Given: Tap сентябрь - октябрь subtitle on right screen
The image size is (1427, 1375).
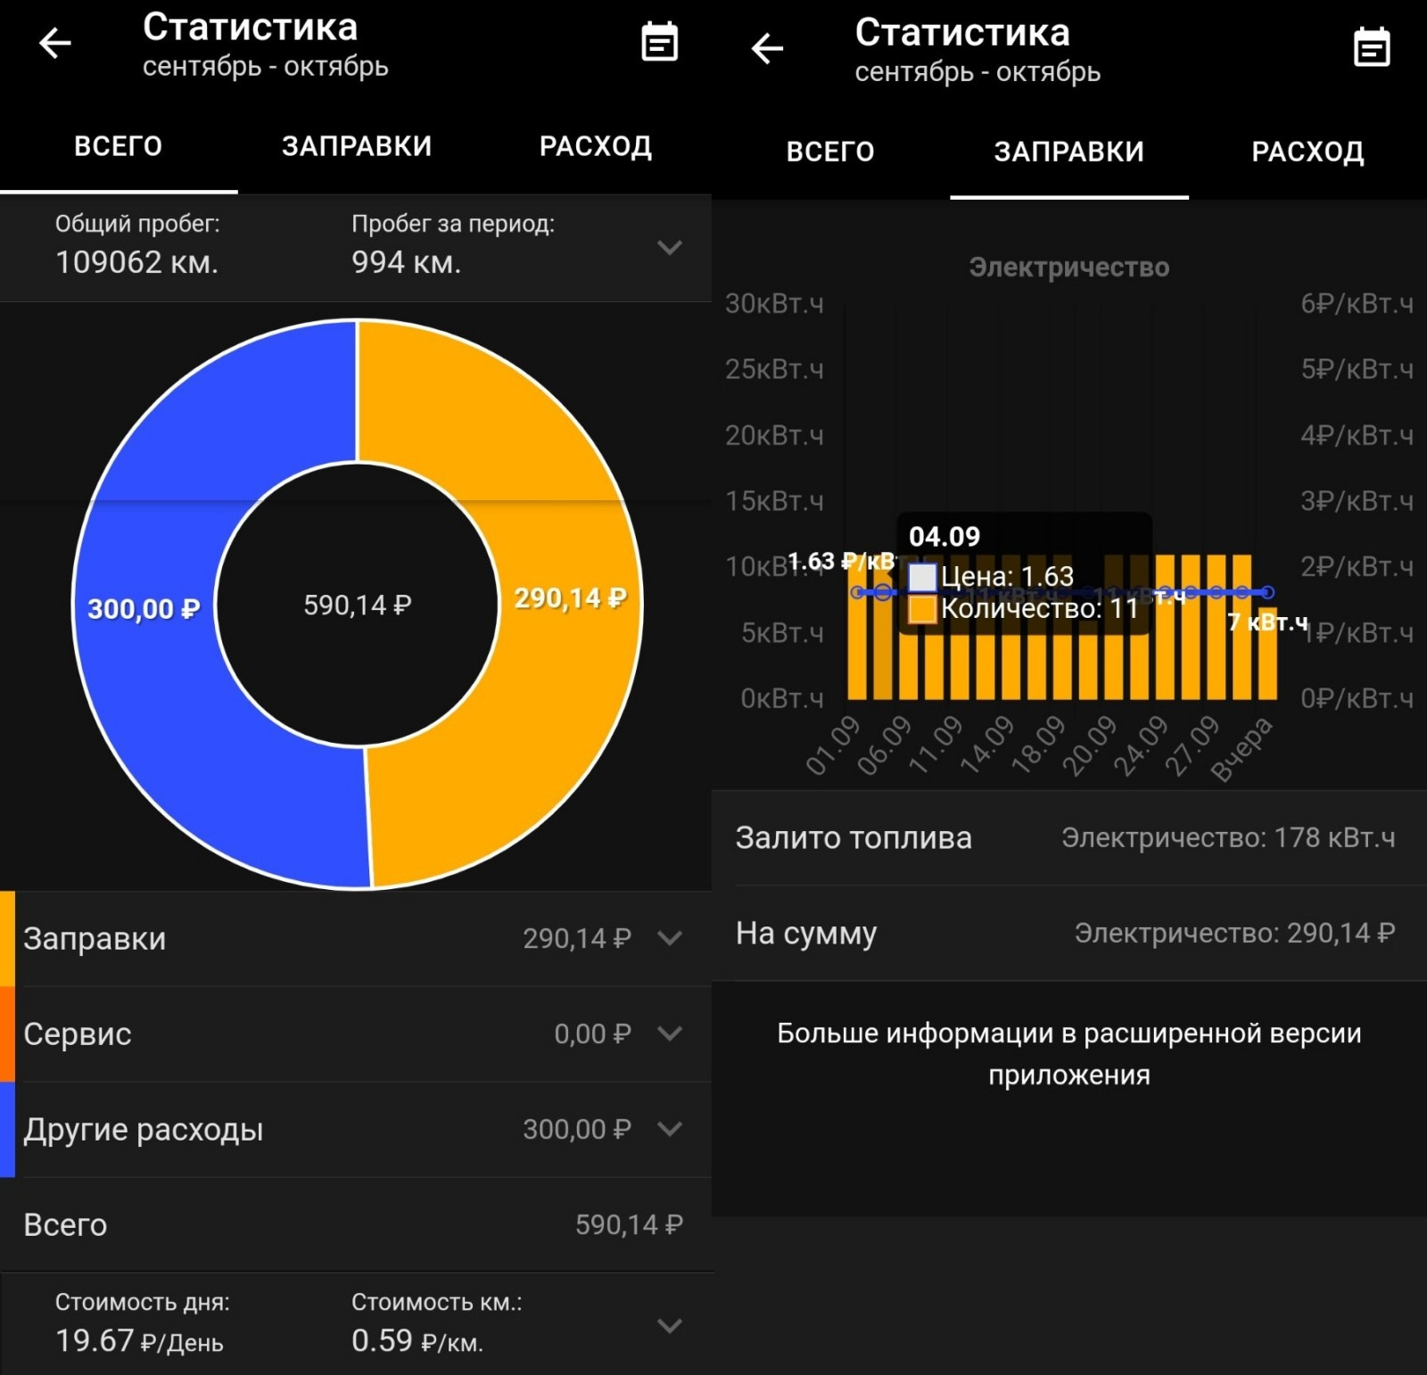Looking at the screenshot, I should pos(977,72).
